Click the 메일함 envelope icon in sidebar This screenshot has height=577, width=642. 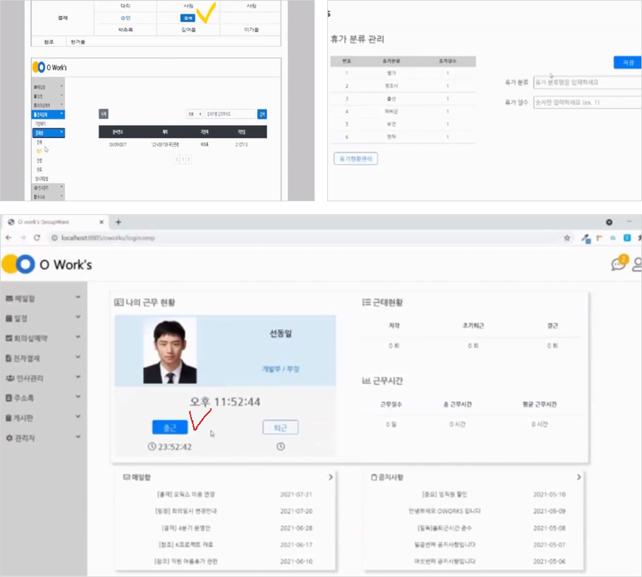point(9,298)
